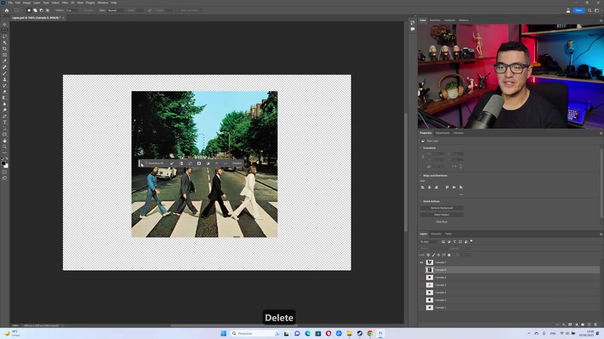This screenshot has width=604, height=339.
Task: Open the Layer menu
Action: [x=37, y=3]
